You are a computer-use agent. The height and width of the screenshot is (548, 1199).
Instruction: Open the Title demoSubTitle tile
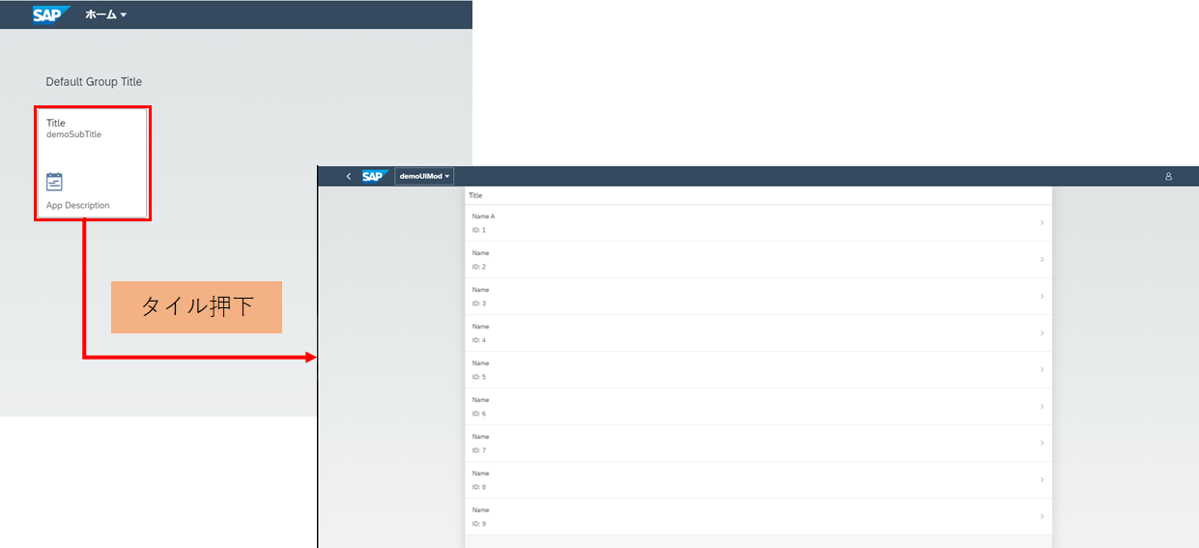coord(93,163)
